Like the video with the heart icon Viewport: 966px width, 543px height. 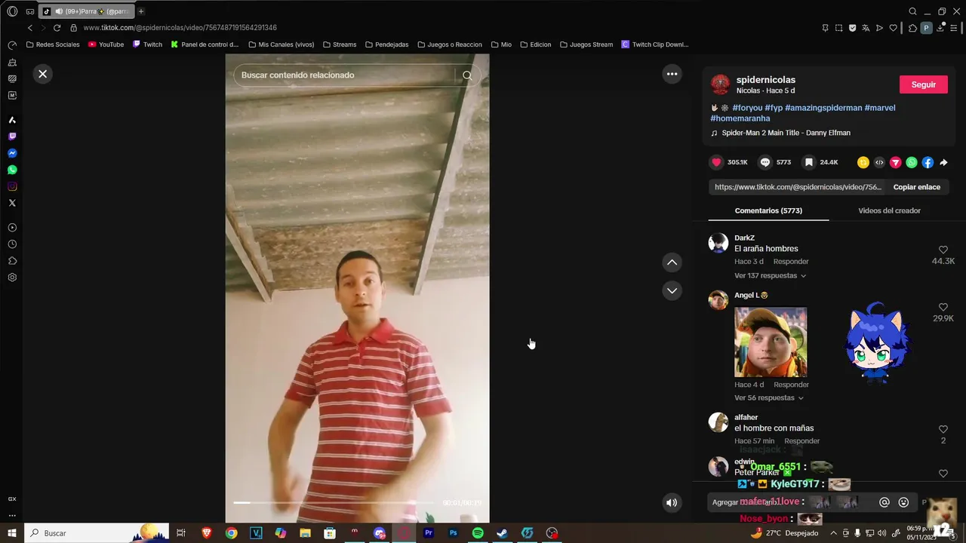point(717,162)
